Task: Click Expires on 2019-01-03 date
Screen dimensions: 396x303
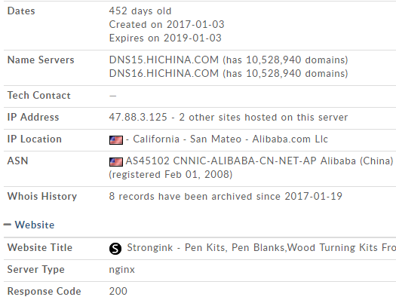Action: tap(165, 38)
